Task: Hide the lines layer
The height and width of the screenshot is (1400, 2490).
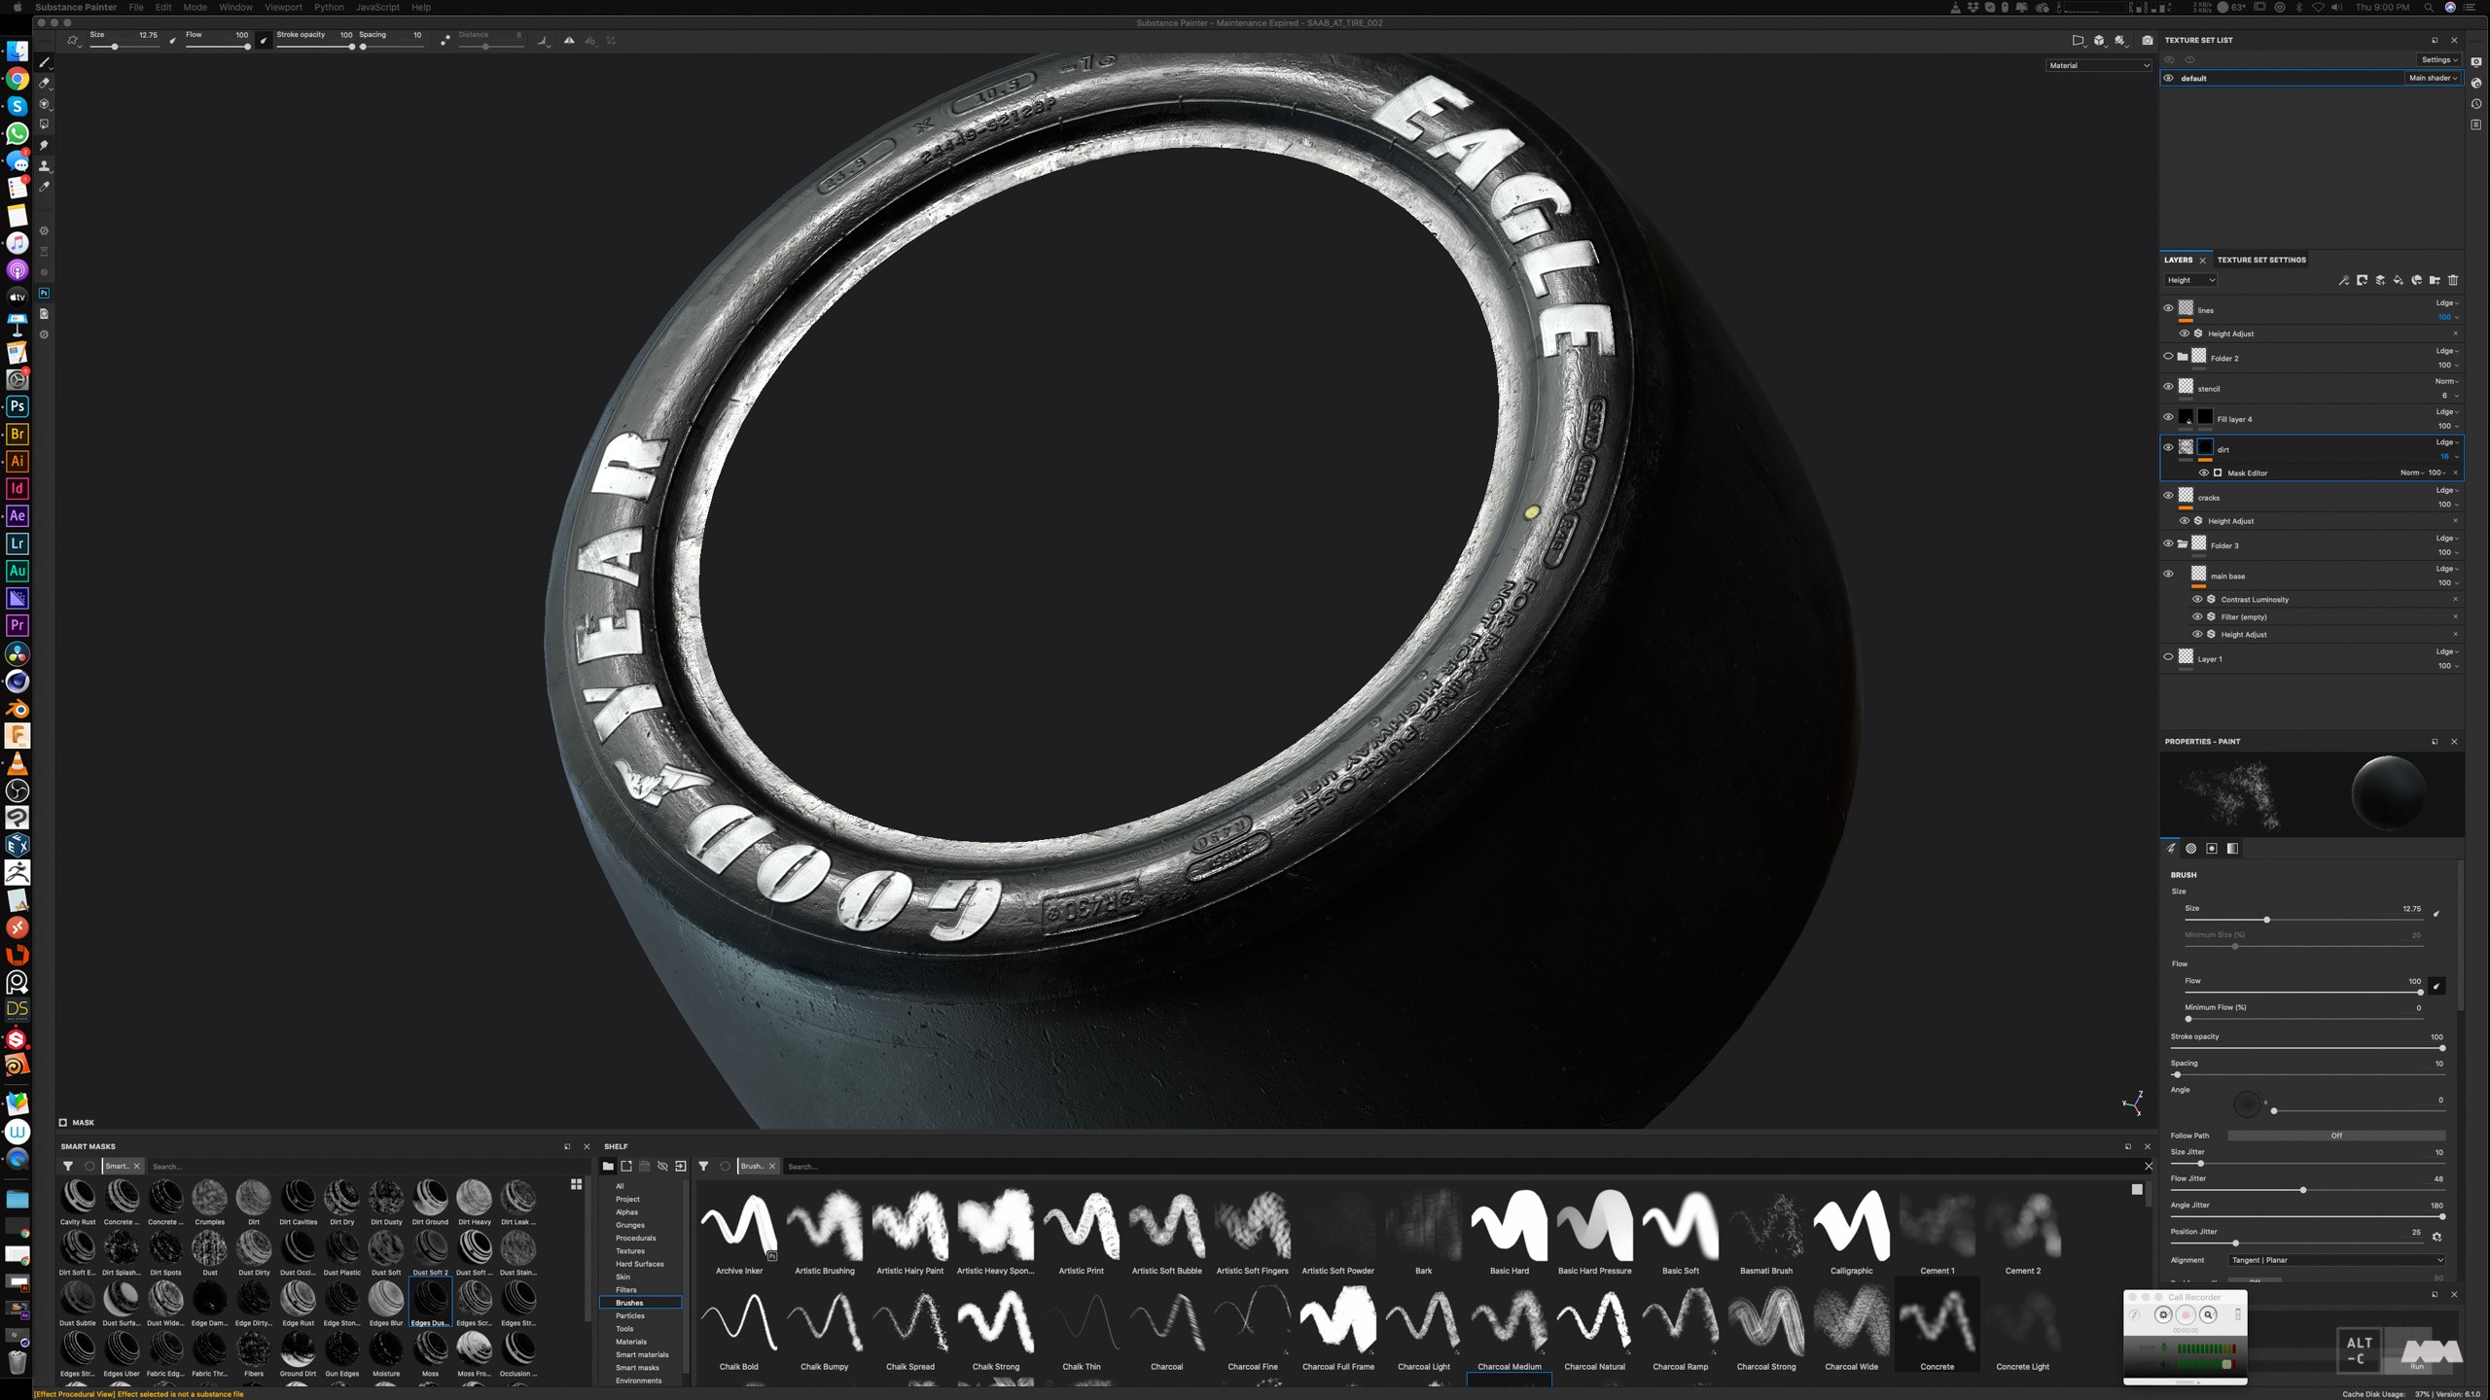Action: tap(2169, 308)
